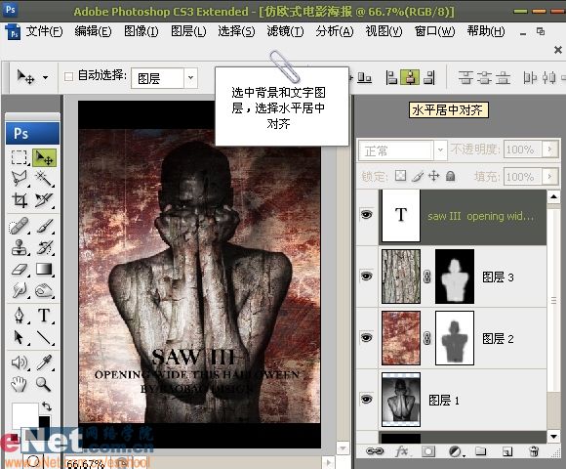This screenshot has width=566, height=469.
Task: Open the 图层(L) menu
Action: click(188, 31)
